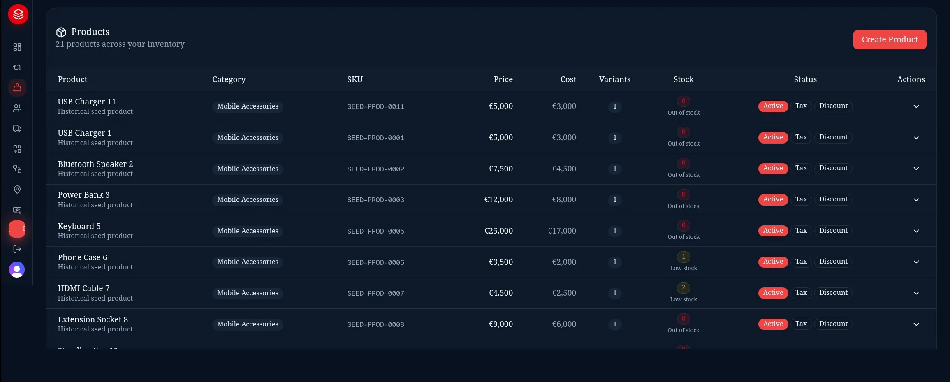Click the red stacked layers app logo
Screen dimensions: 950x382
(18, 14)
